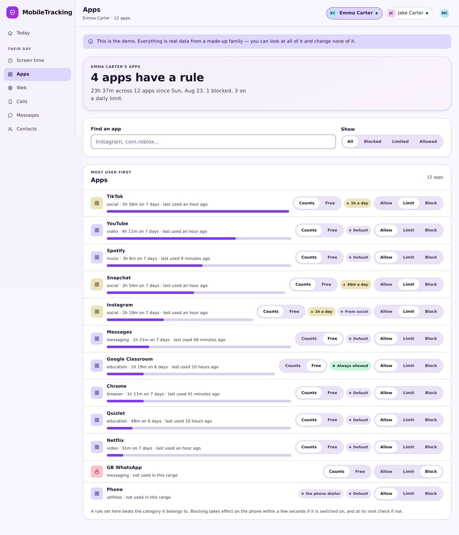The image size is (459, 535).
Task: Click the Messages app row icon
Action: [97, 339]
